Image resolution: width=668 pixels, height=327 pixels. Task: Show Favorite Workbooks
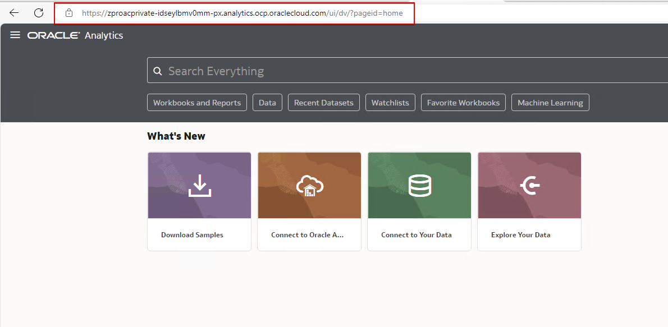(464, 103)
